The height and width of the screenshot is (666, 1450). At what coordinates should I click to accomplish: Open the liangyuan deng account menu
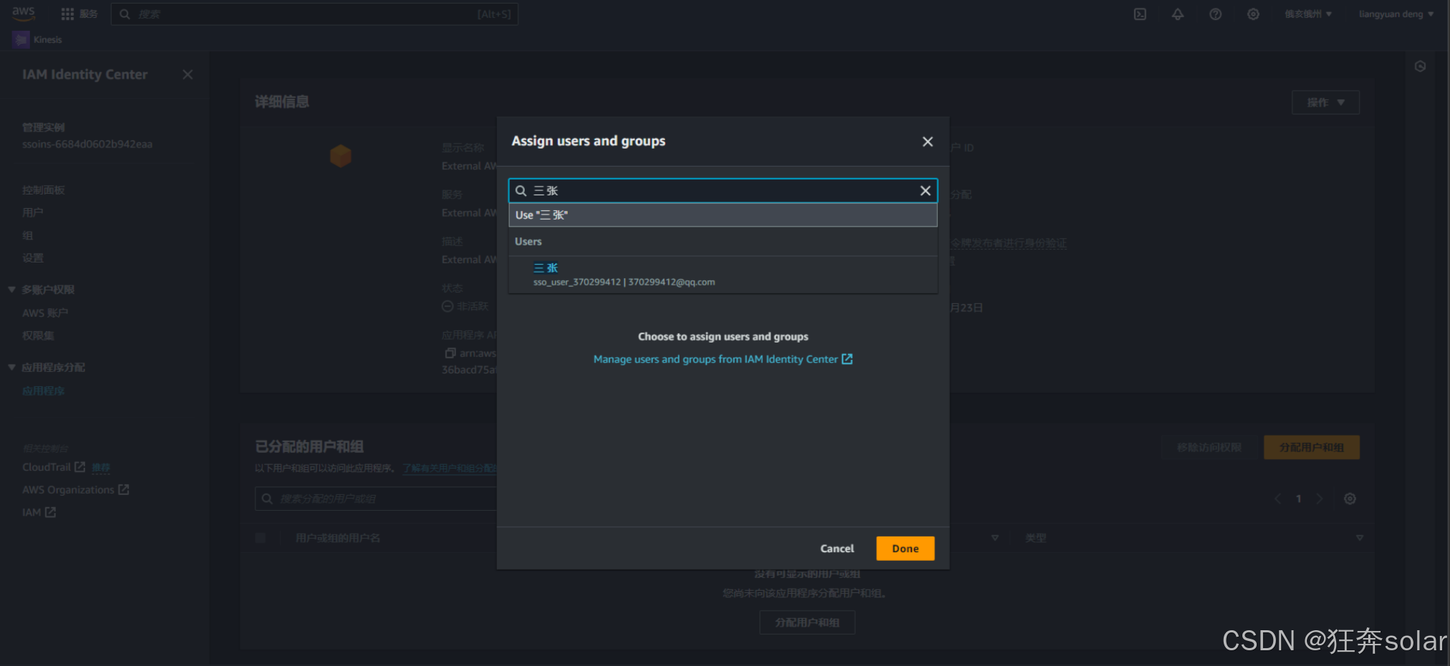tap(1396, 14)
